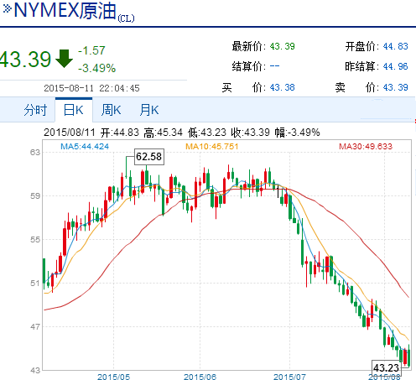
Task: Click the MA5:44.424 legend label
Action: pyautogui.click(x=85, y=147)
